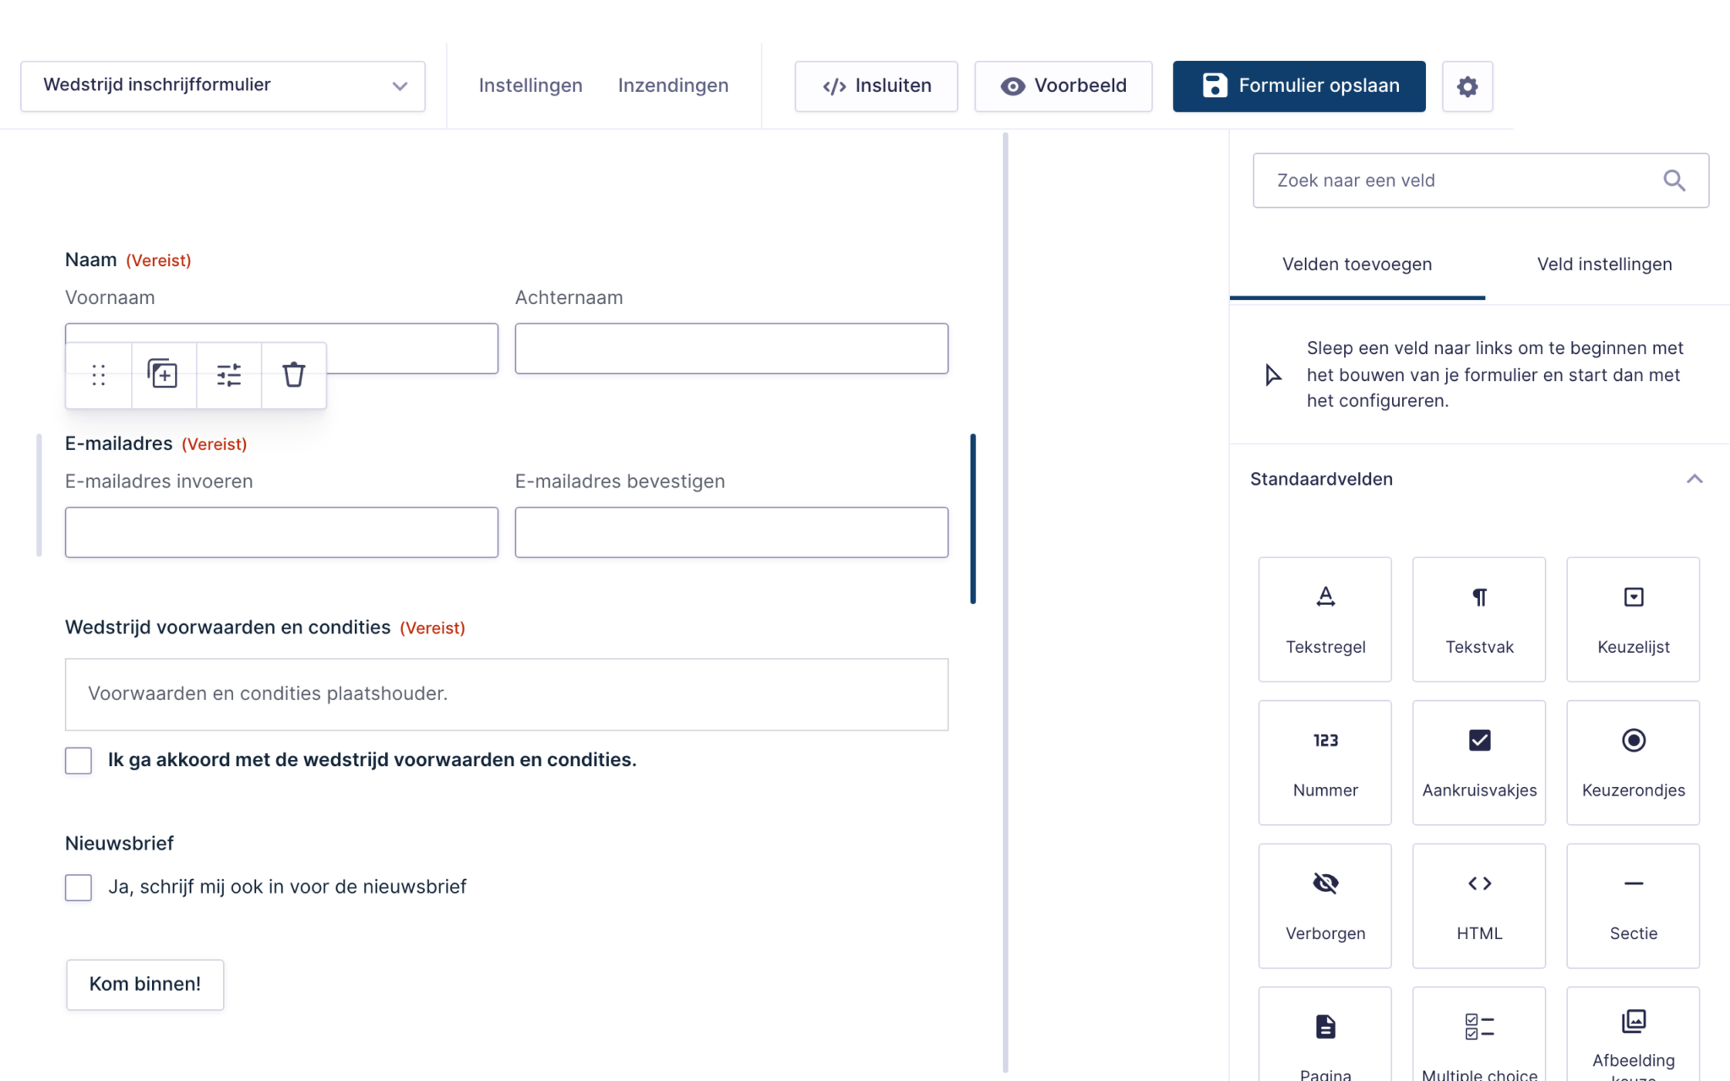The width and height of the screenshot is (1730, 1081).
Task: Open the Instellingen menu
Action: click(x=530, y=85)
